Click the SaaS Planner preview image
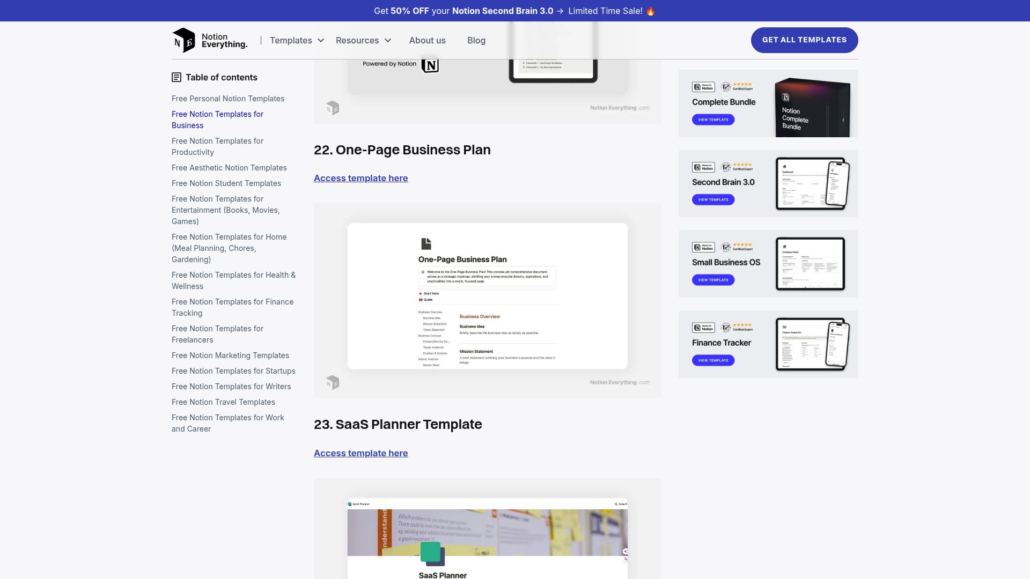Screen dimensions: 1030x579 (487, 529)
